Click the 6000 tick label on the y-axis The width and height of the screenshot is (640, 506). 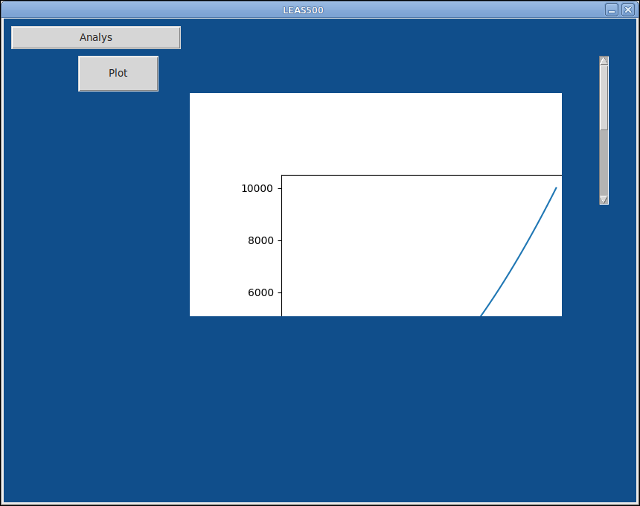[260, 292]
